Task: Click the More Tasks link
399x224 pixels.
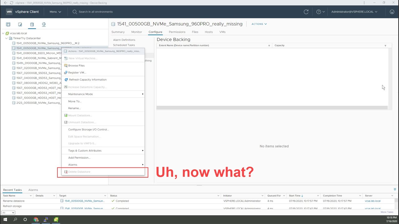Action: point(387,212)
